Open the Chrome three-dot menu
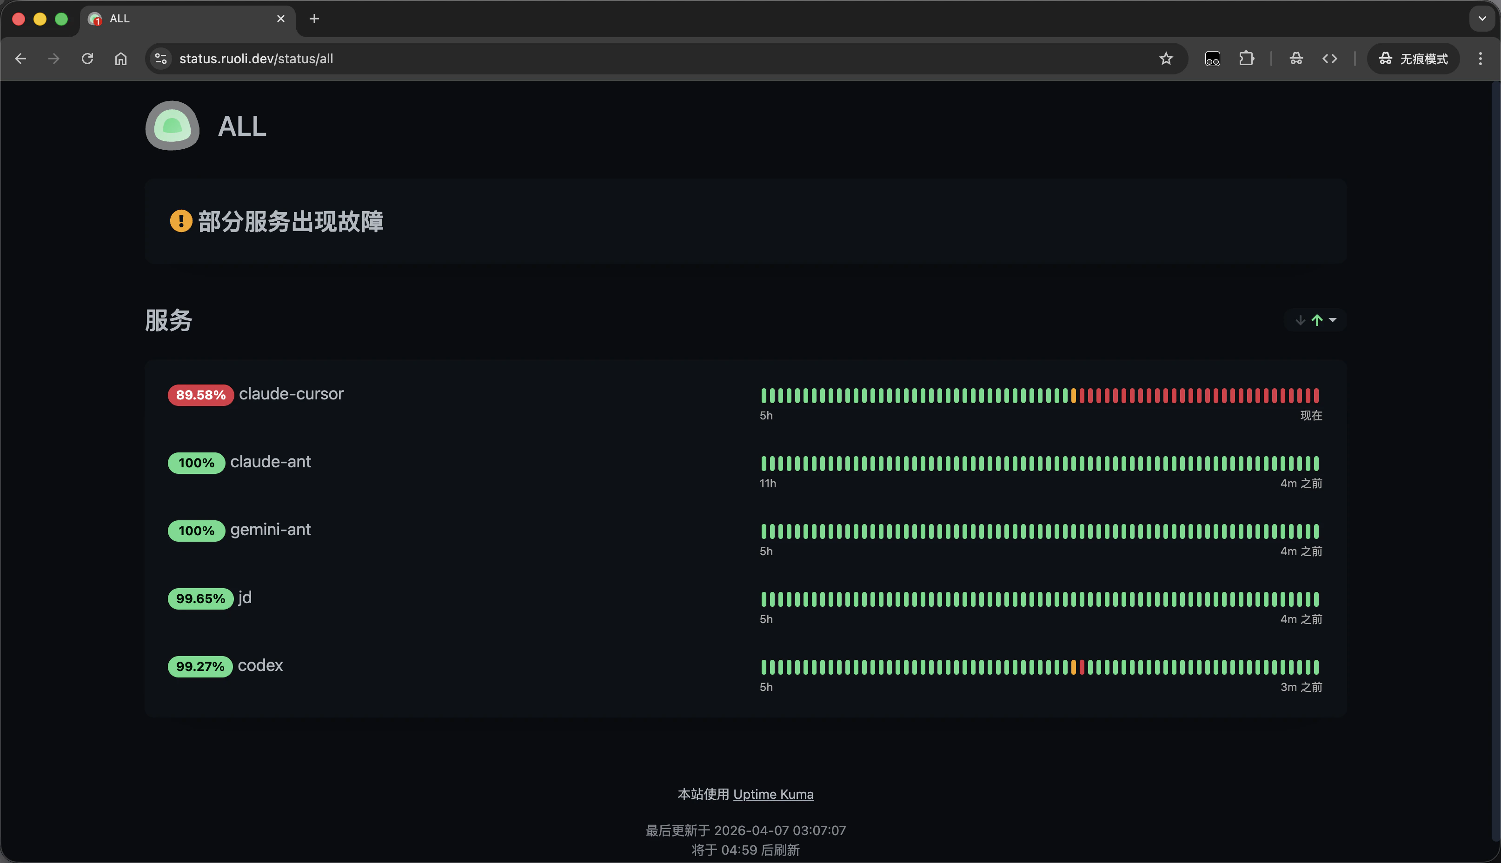This screenshot has height=863, width=1501. [x=1480, y=59]
